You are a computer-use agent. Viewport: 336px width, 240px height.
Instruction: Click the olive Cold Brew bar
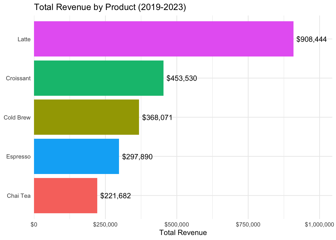pyautogui.click(x=86, y=117)
